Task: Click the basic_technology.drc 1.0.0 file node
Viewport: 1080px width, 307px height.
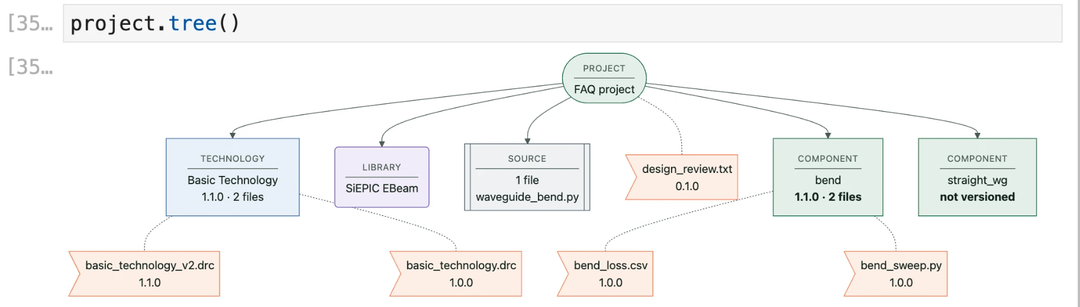Action: click(456, 274)
